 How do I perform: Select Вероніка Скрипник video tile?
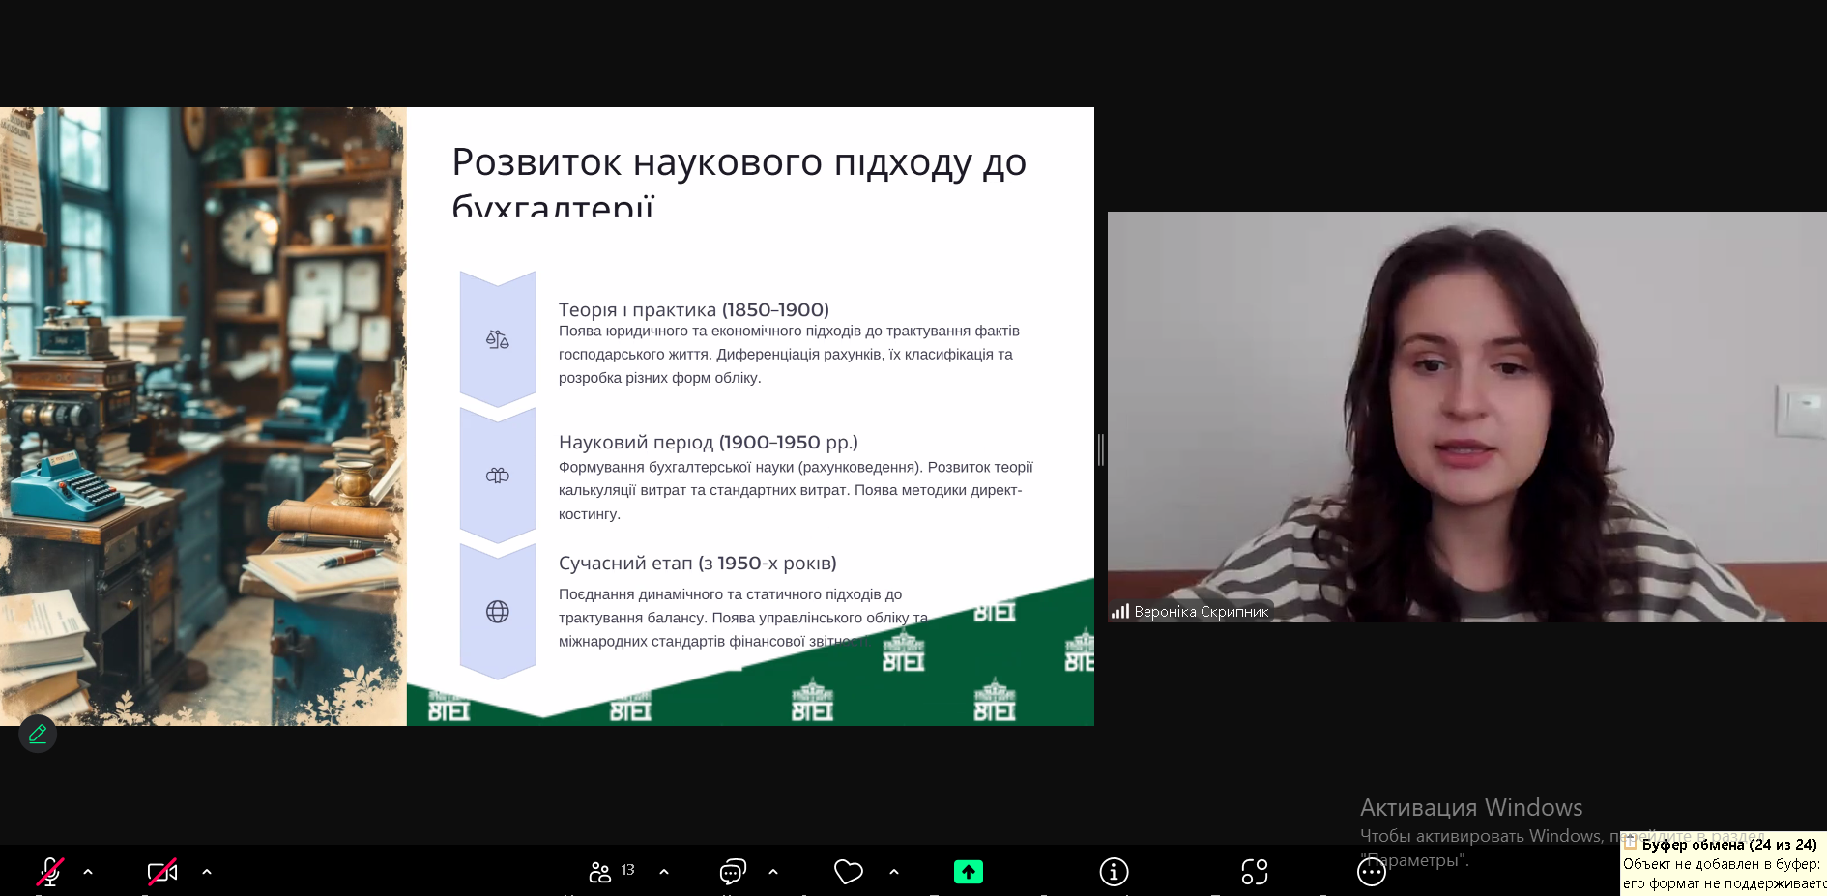tap(1465, 416)
